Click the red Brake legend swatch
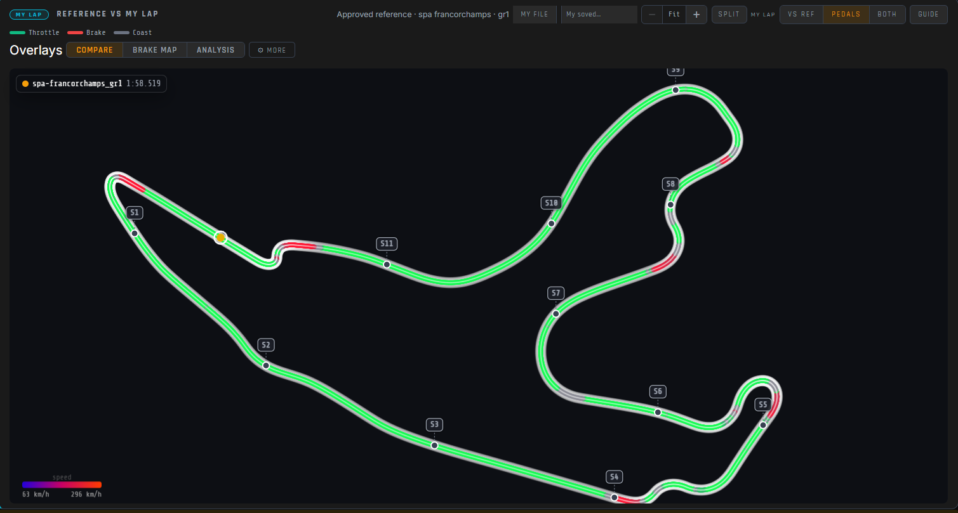The image size is (958, 513). coord(76,32)
